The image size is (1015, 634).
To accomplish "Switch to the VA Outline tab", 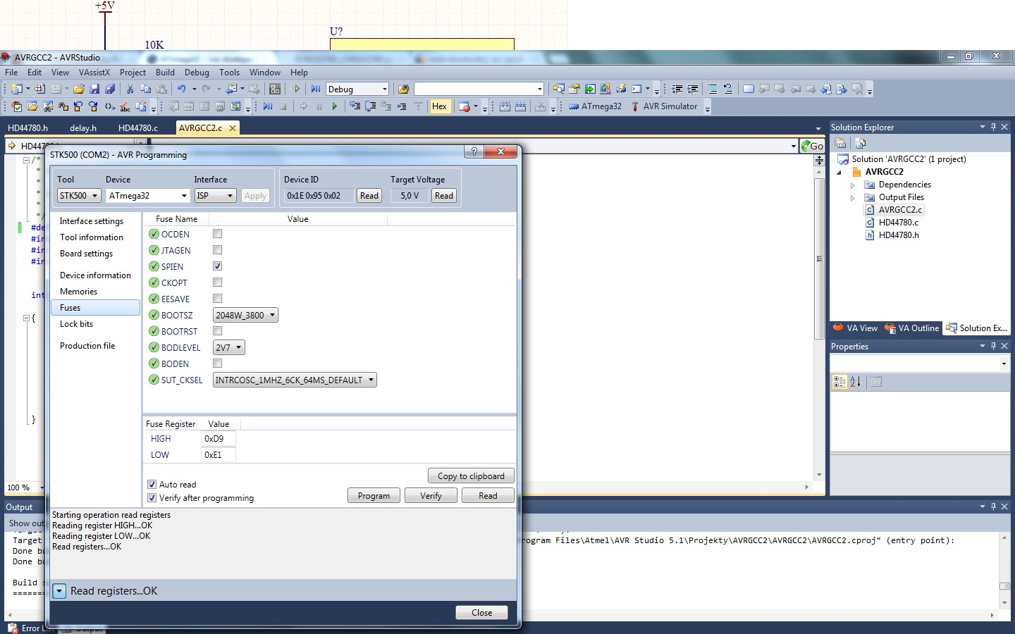I will [912, 328].
